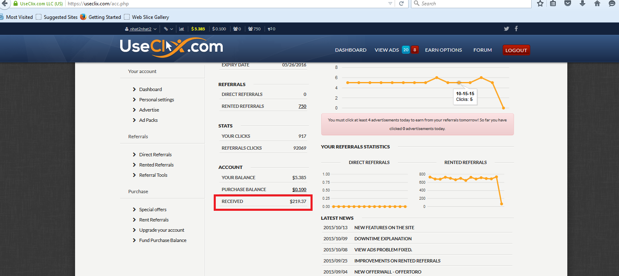Open news IMPROVEMENTS ON RENTED REFERRALS
Viewport: 619px width, 276px height.
(x=397, y=261)
